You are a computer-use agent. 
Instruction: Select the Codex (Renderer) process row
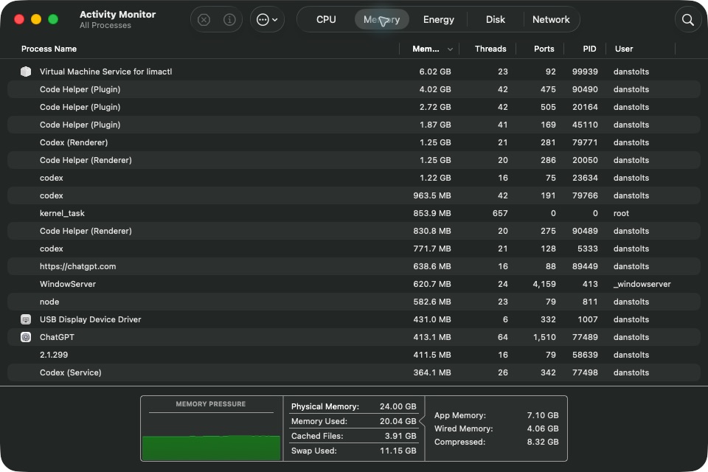click(353, 142)
